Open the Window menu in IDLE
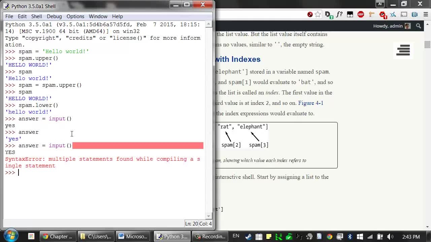The width and height of the screenshot is (431, 242). pyautogui.click(x=98, y=16)
